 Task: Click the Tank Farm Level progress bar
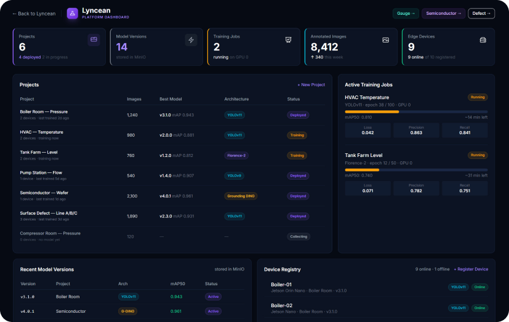(x=416, y=170)
